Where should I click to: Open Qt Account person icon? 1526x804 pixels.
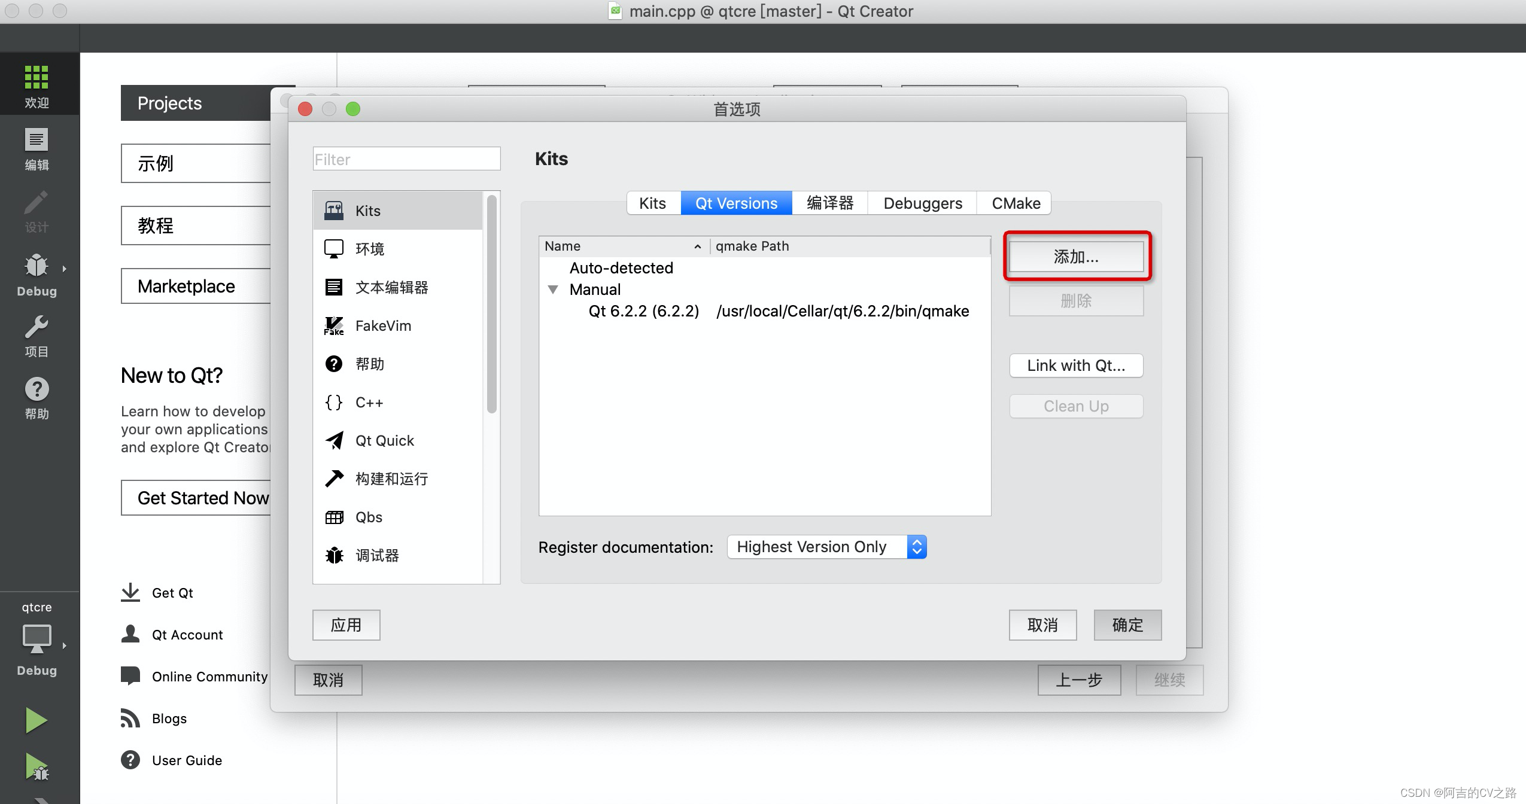130,634
